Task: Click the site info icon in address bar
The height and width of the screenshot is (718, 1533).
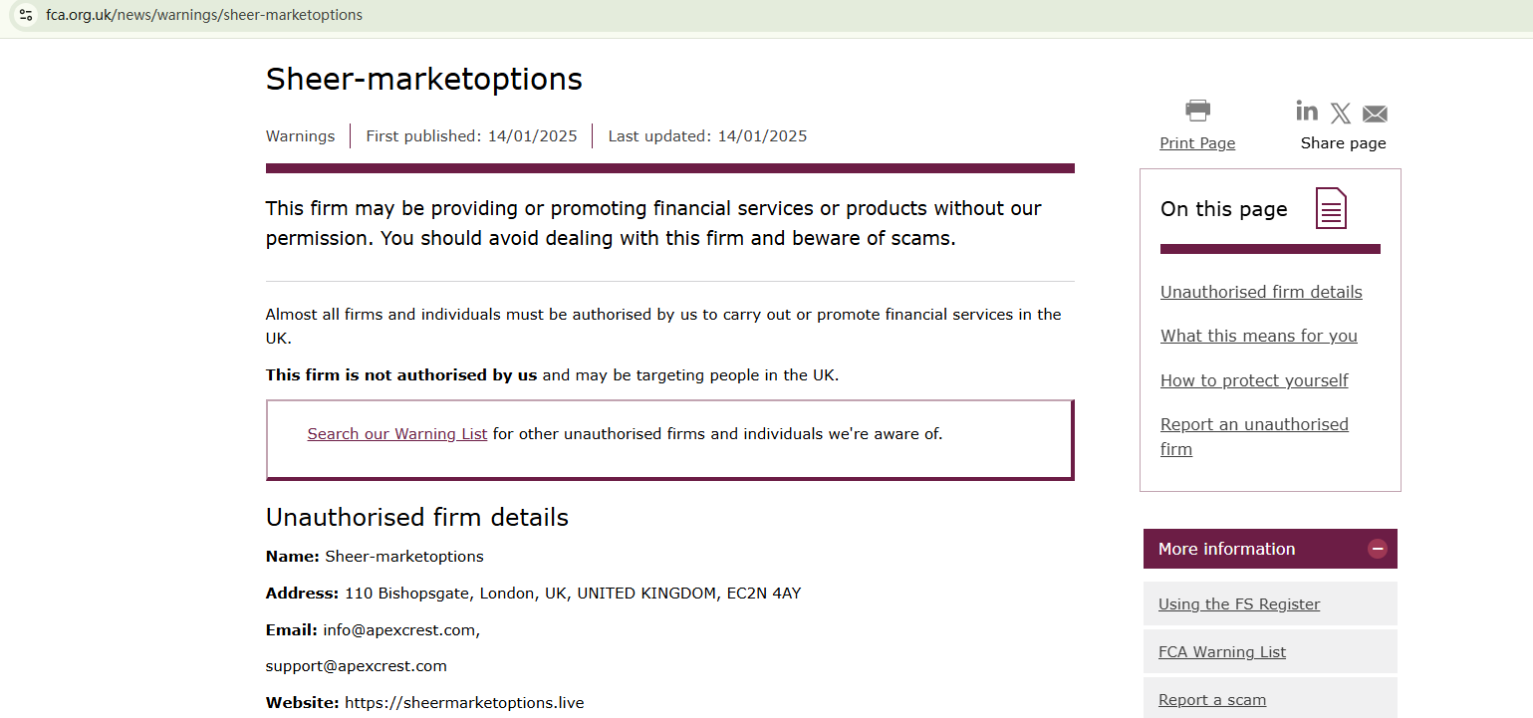Action: 26,15
